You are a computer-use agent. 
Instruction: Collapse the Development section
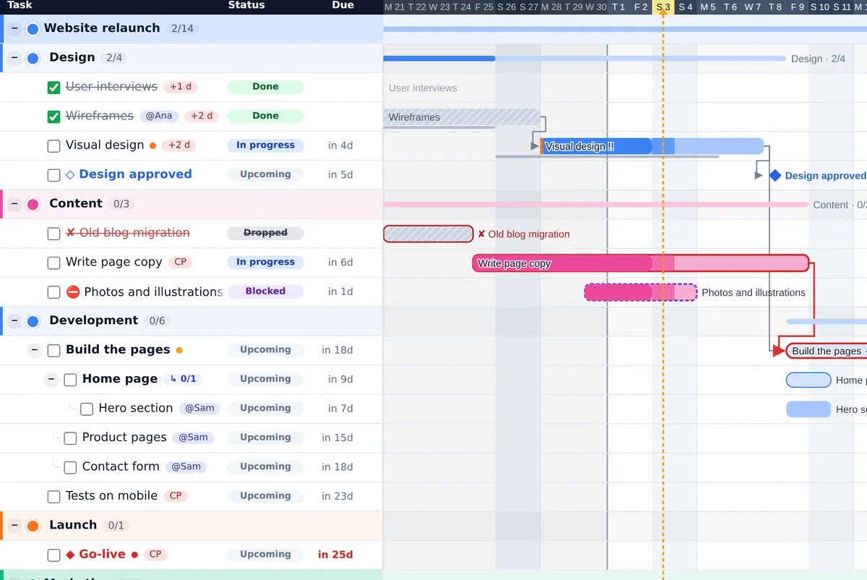(14, 321)
